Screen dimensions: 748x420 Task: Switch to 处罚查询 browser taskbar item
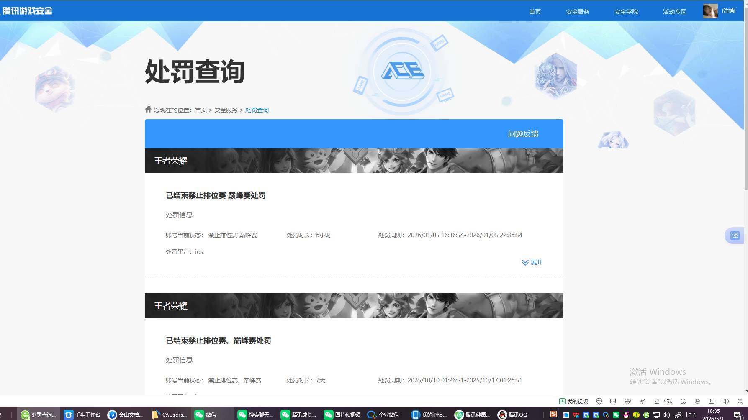[39, 414]
